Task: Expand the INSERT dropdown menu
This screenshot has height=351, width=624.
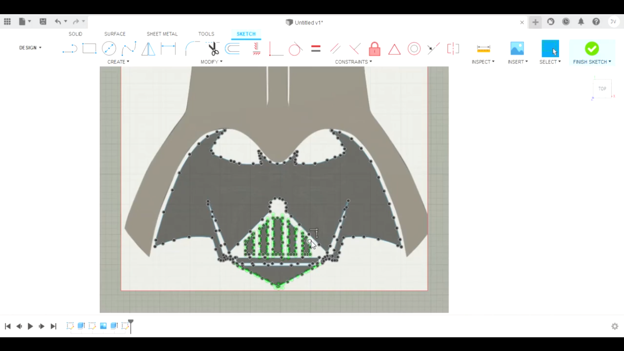Action: (x=518, y=62)
